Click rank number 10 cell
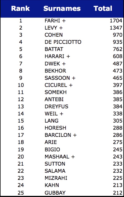The image size is (124, 197). [21, 85]
